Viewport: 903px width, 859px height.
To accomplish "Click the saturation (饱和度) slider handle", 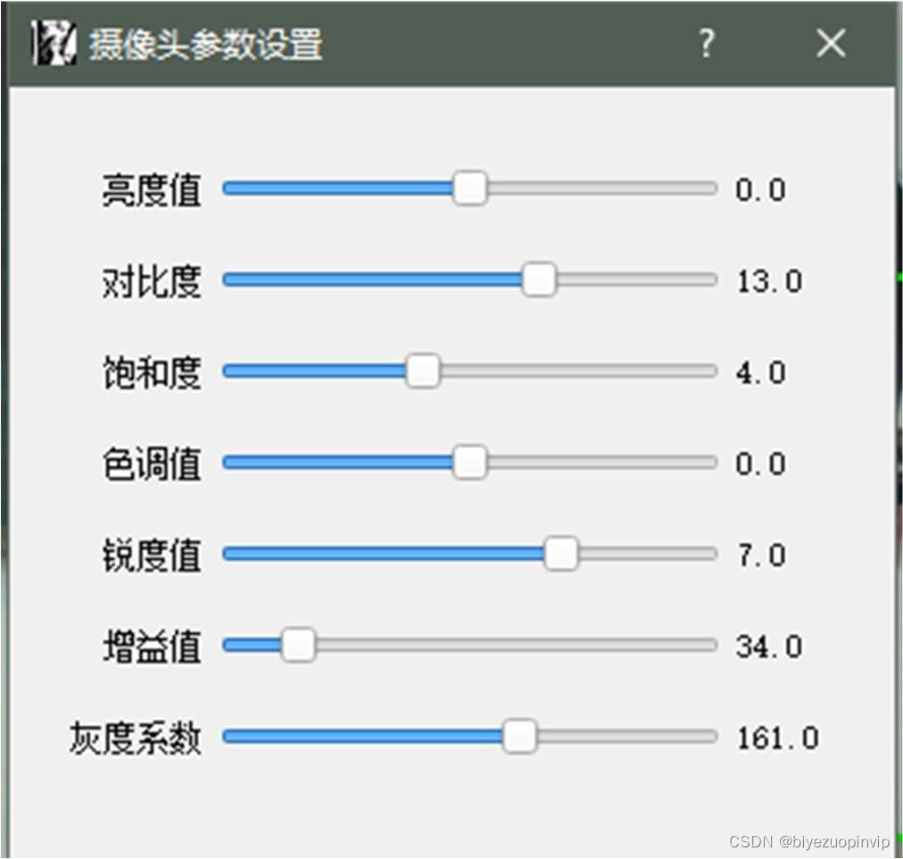I will point(425,370).
